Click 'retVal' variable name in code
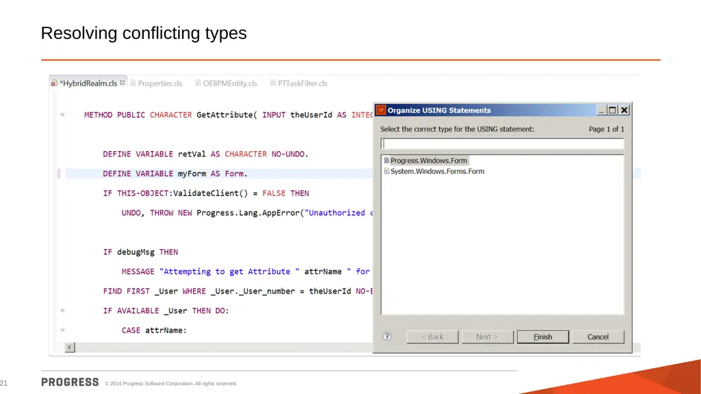 (x=192, y=154)
